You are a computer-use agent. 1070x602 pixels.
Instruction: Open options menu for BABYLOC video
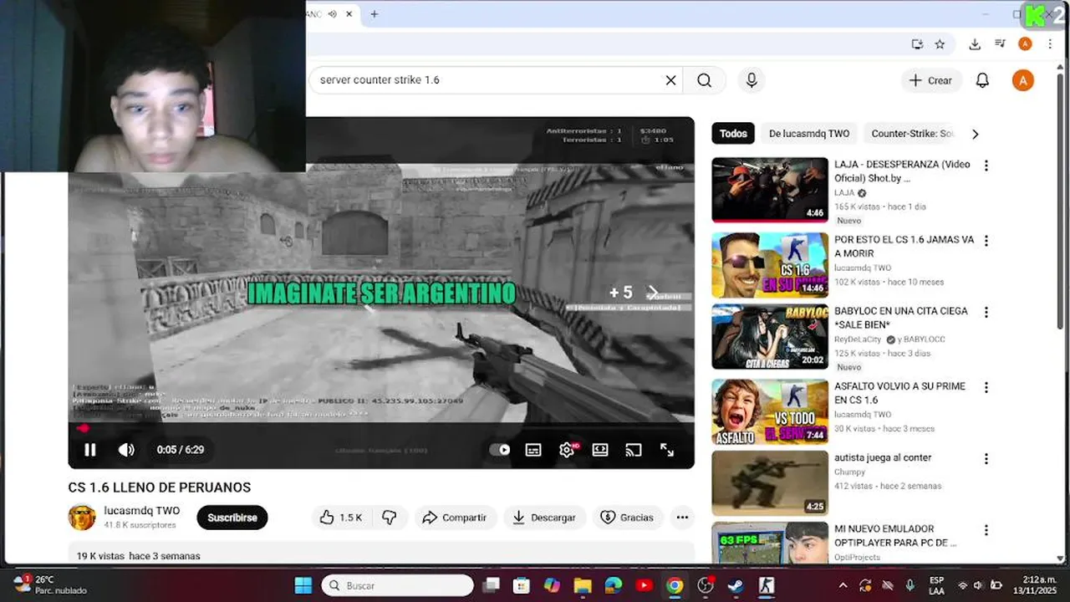coord(986,312)
